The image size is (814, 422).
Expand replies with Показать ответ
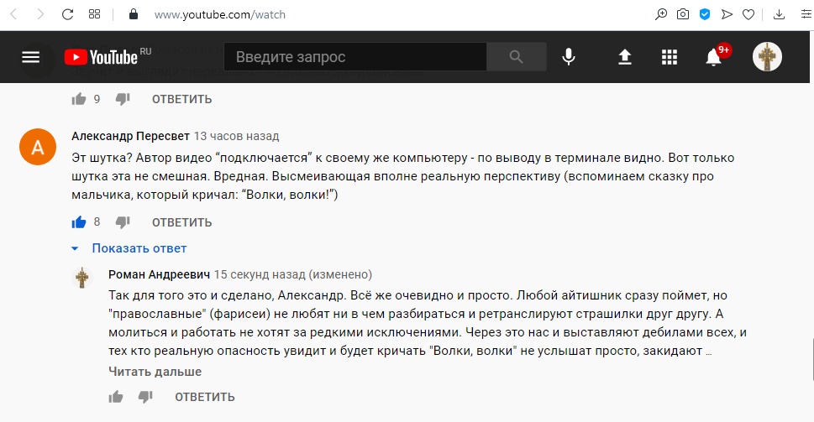139,248
